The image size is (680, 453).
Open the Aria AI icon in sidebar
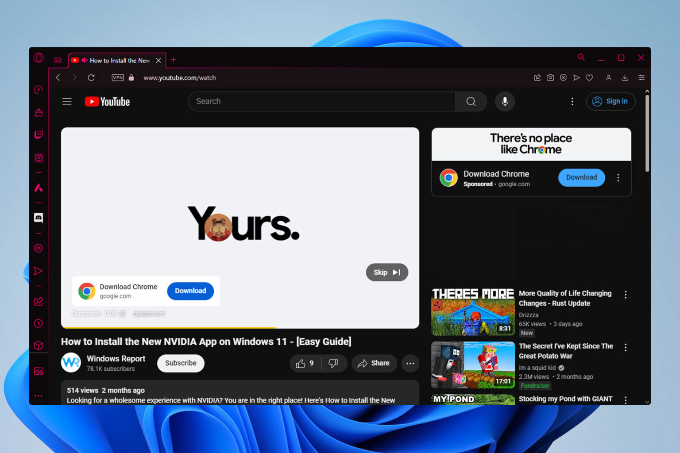coord(39,188)
